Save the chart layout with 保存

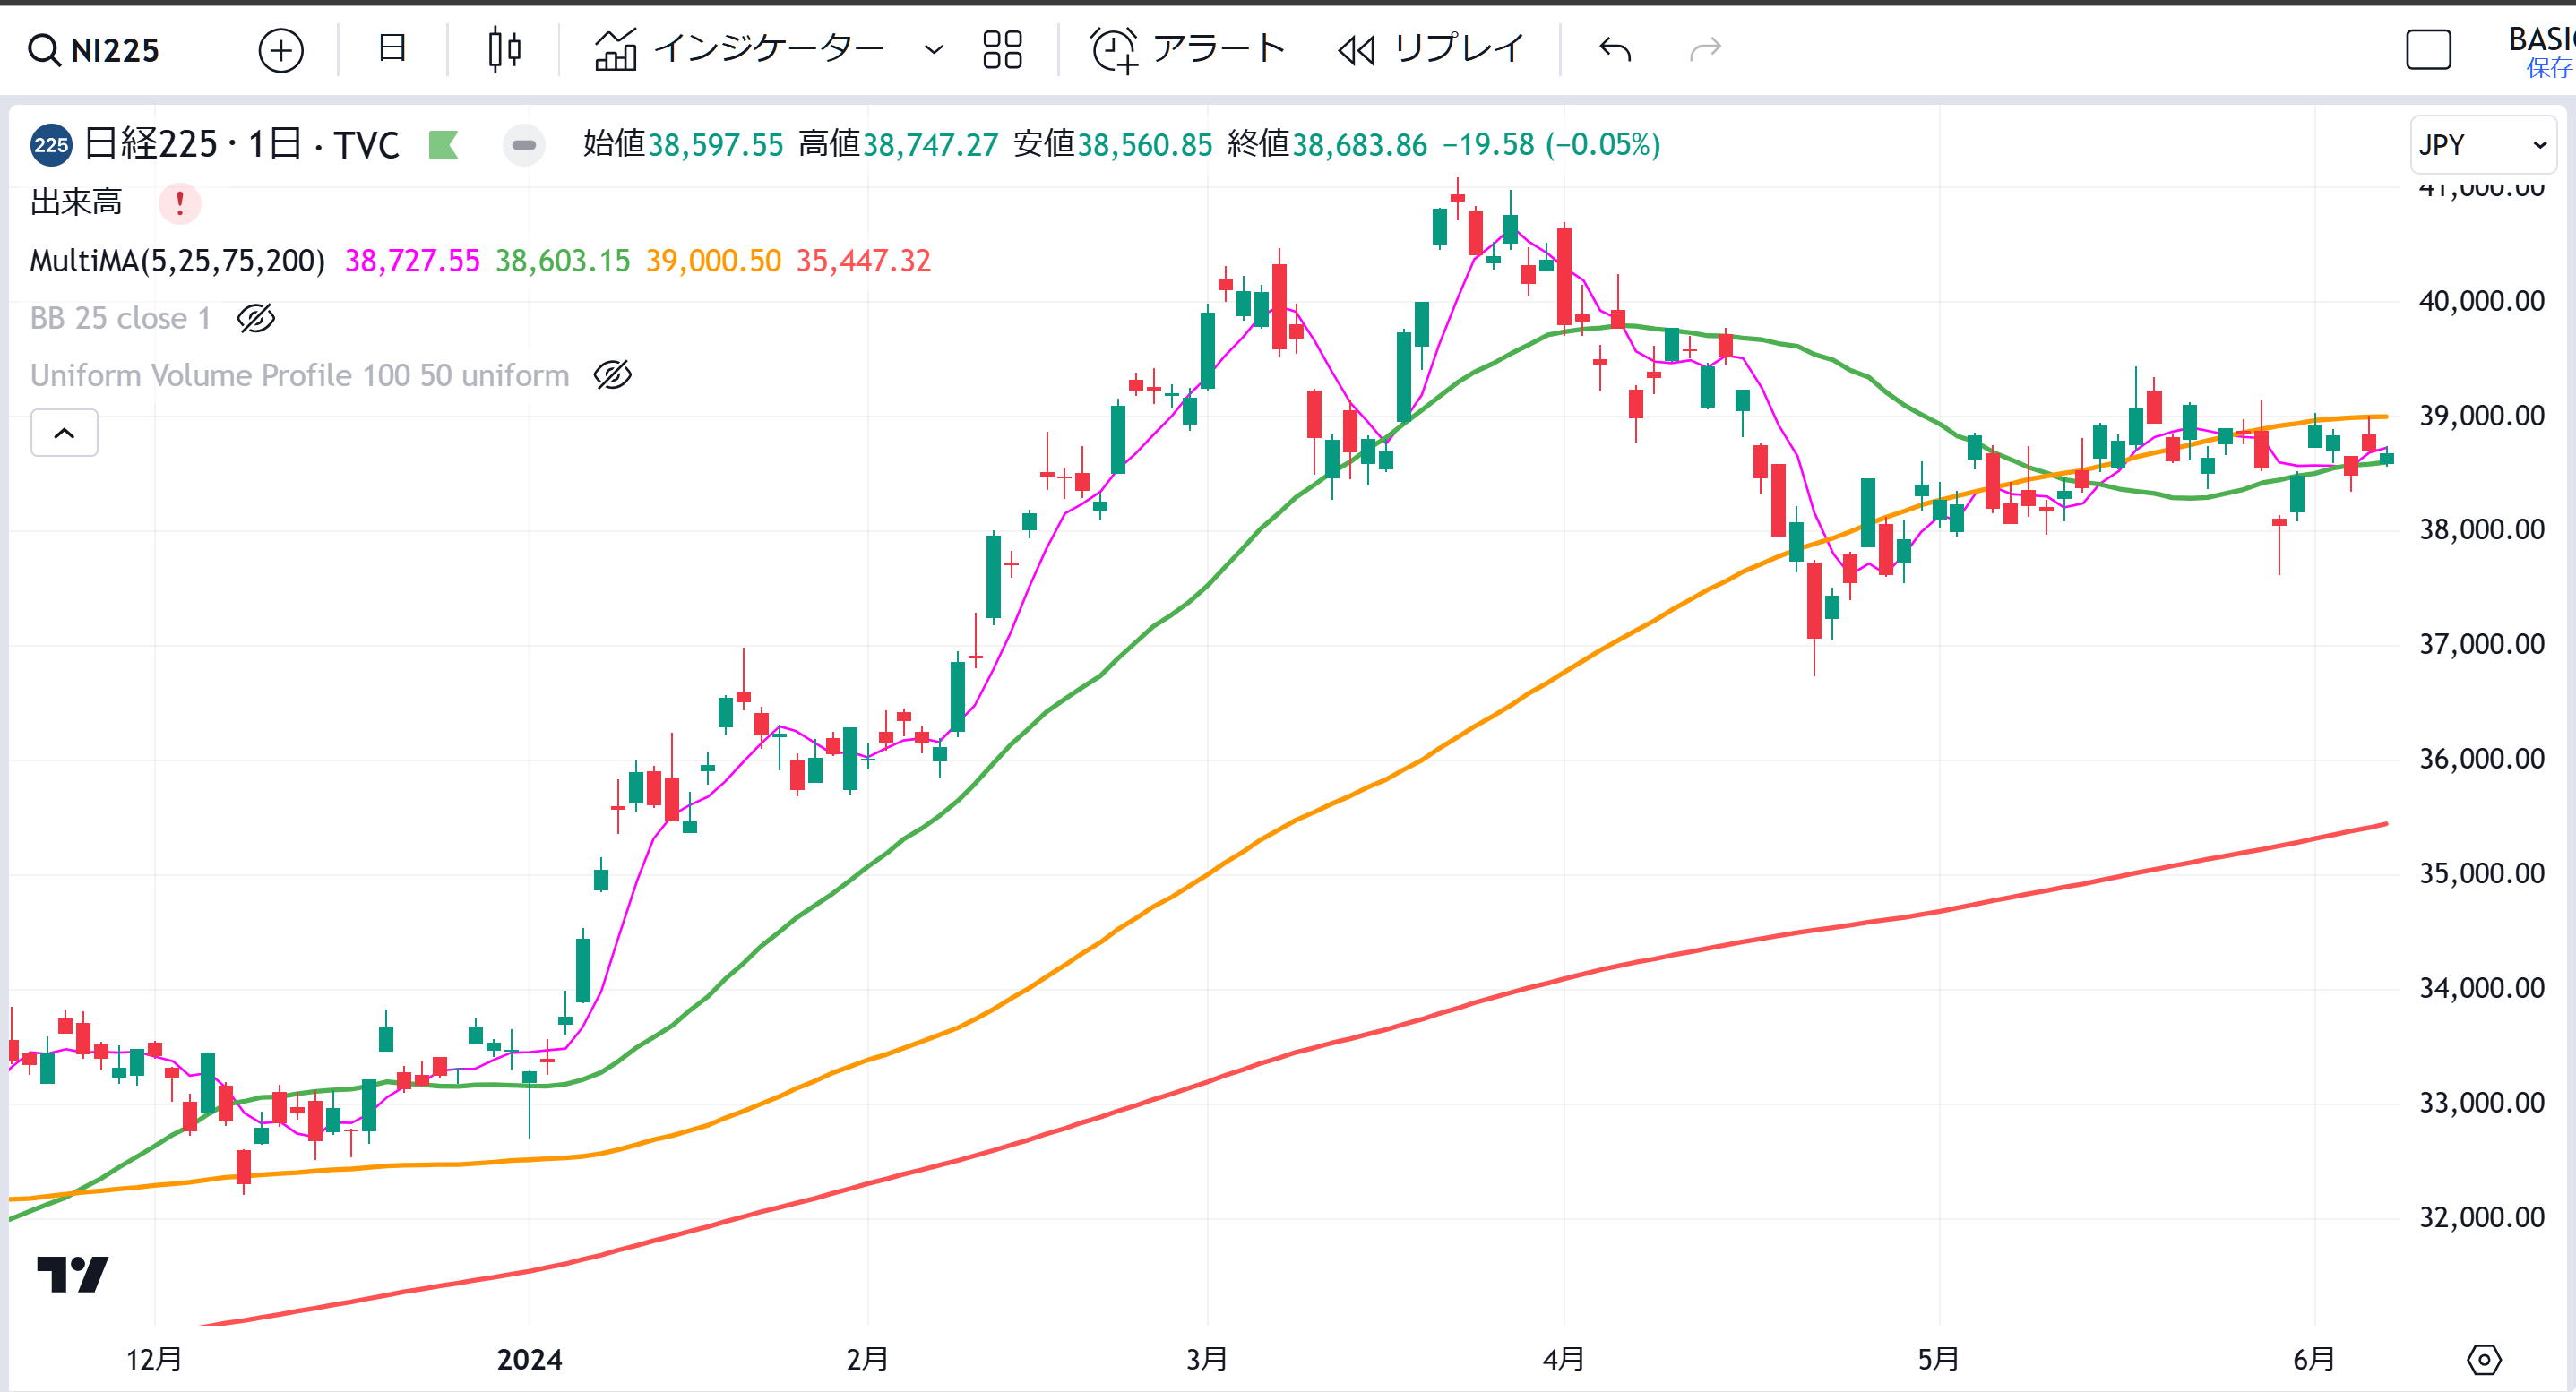pyautogui.click(x=2549, y=68)
